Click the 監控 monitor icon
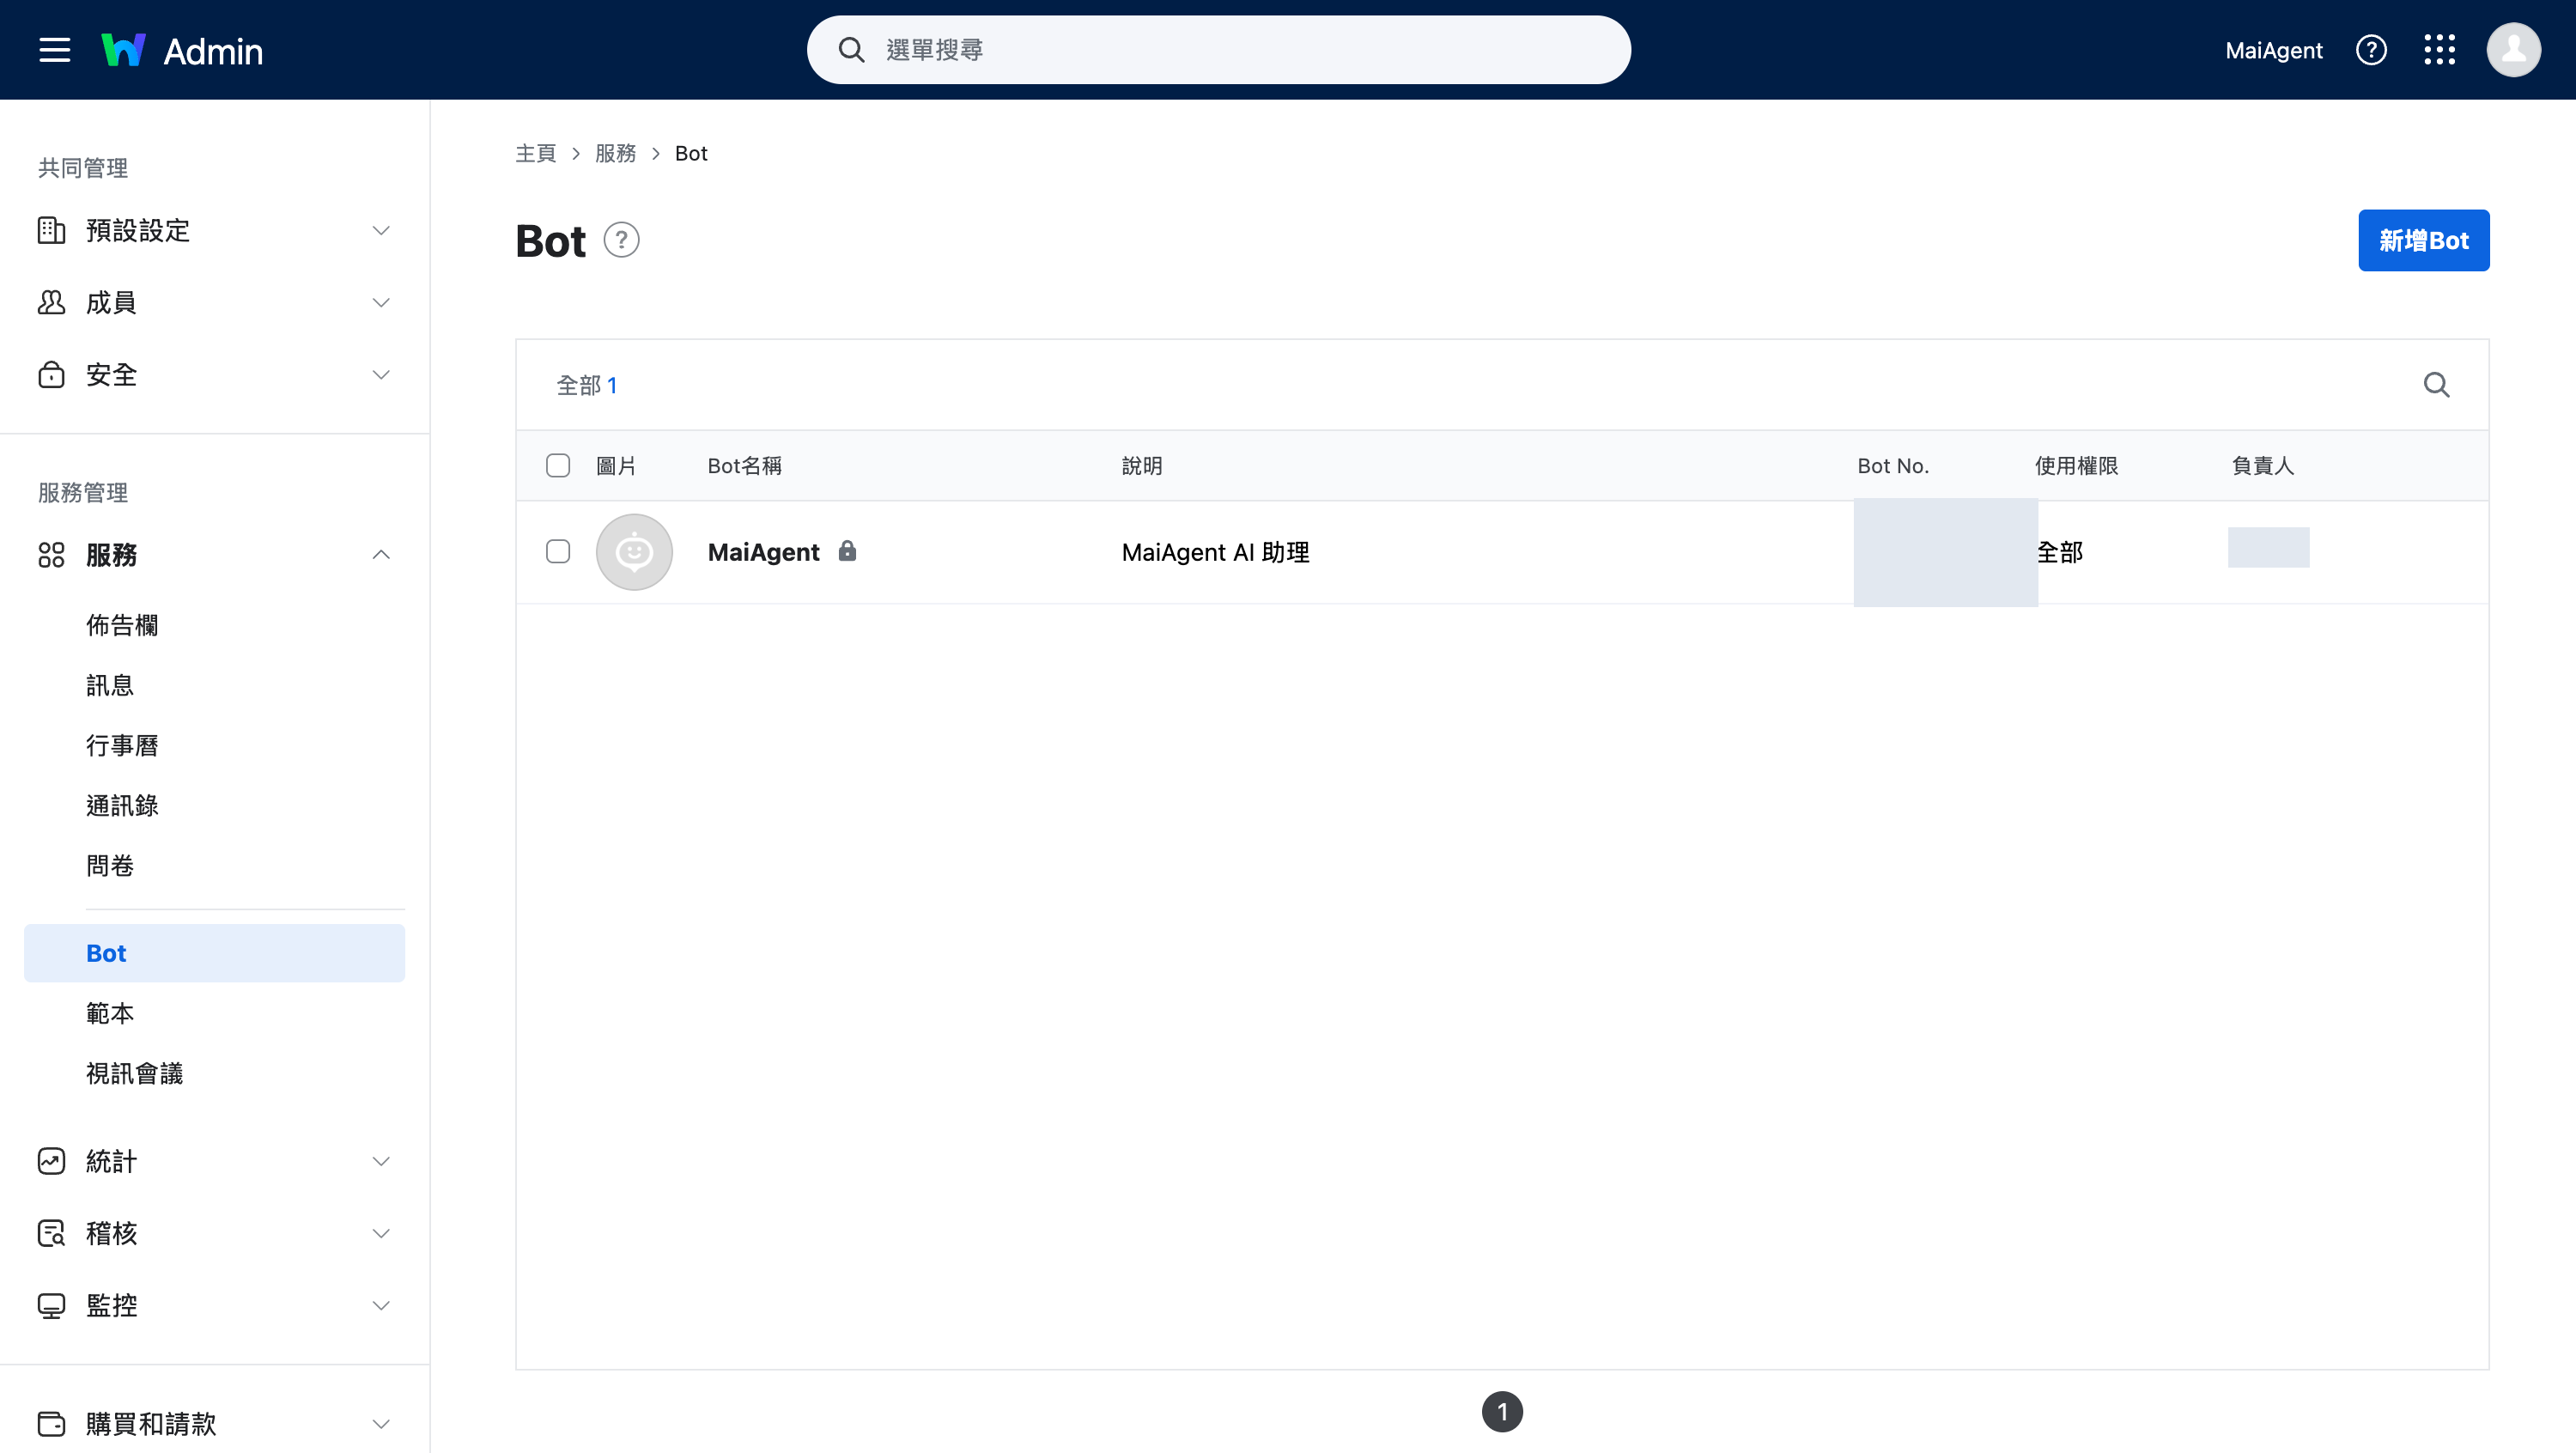This screenshot has width=2576, height=1453. tap(51, 1305)
